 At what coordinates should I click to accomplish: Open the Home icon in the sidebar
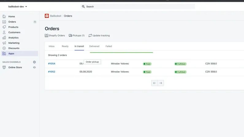[x=4, y=16]
